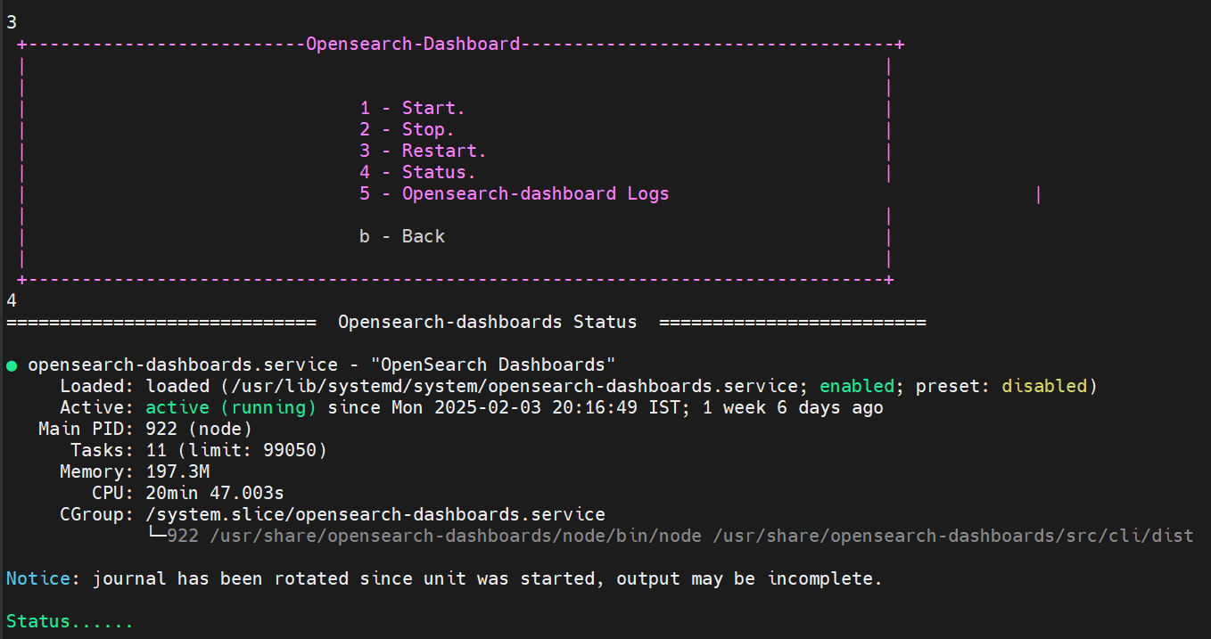Click the CPU time '20min 47.003s'
Screen dimensions: 1211x639
pos(215,493)
